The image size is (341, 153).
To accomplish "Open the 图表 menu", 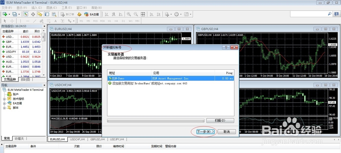I will point(51,7).
